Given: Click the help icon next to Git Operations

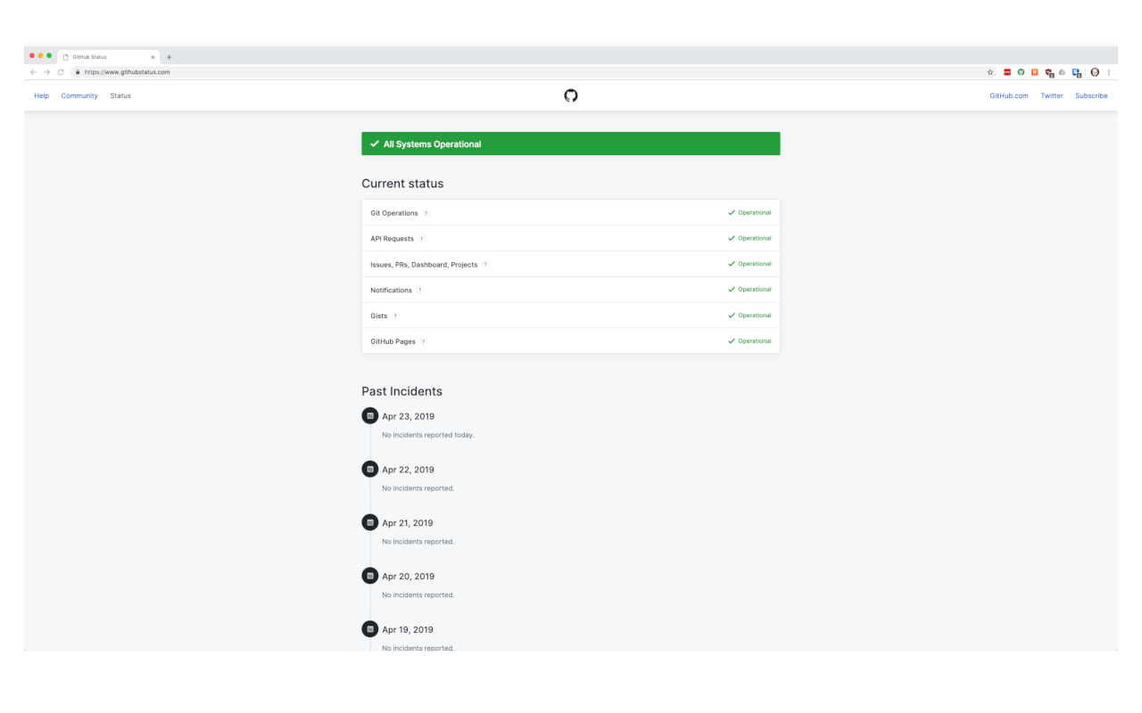Looking at the screenshot, I should click(424, 212).
